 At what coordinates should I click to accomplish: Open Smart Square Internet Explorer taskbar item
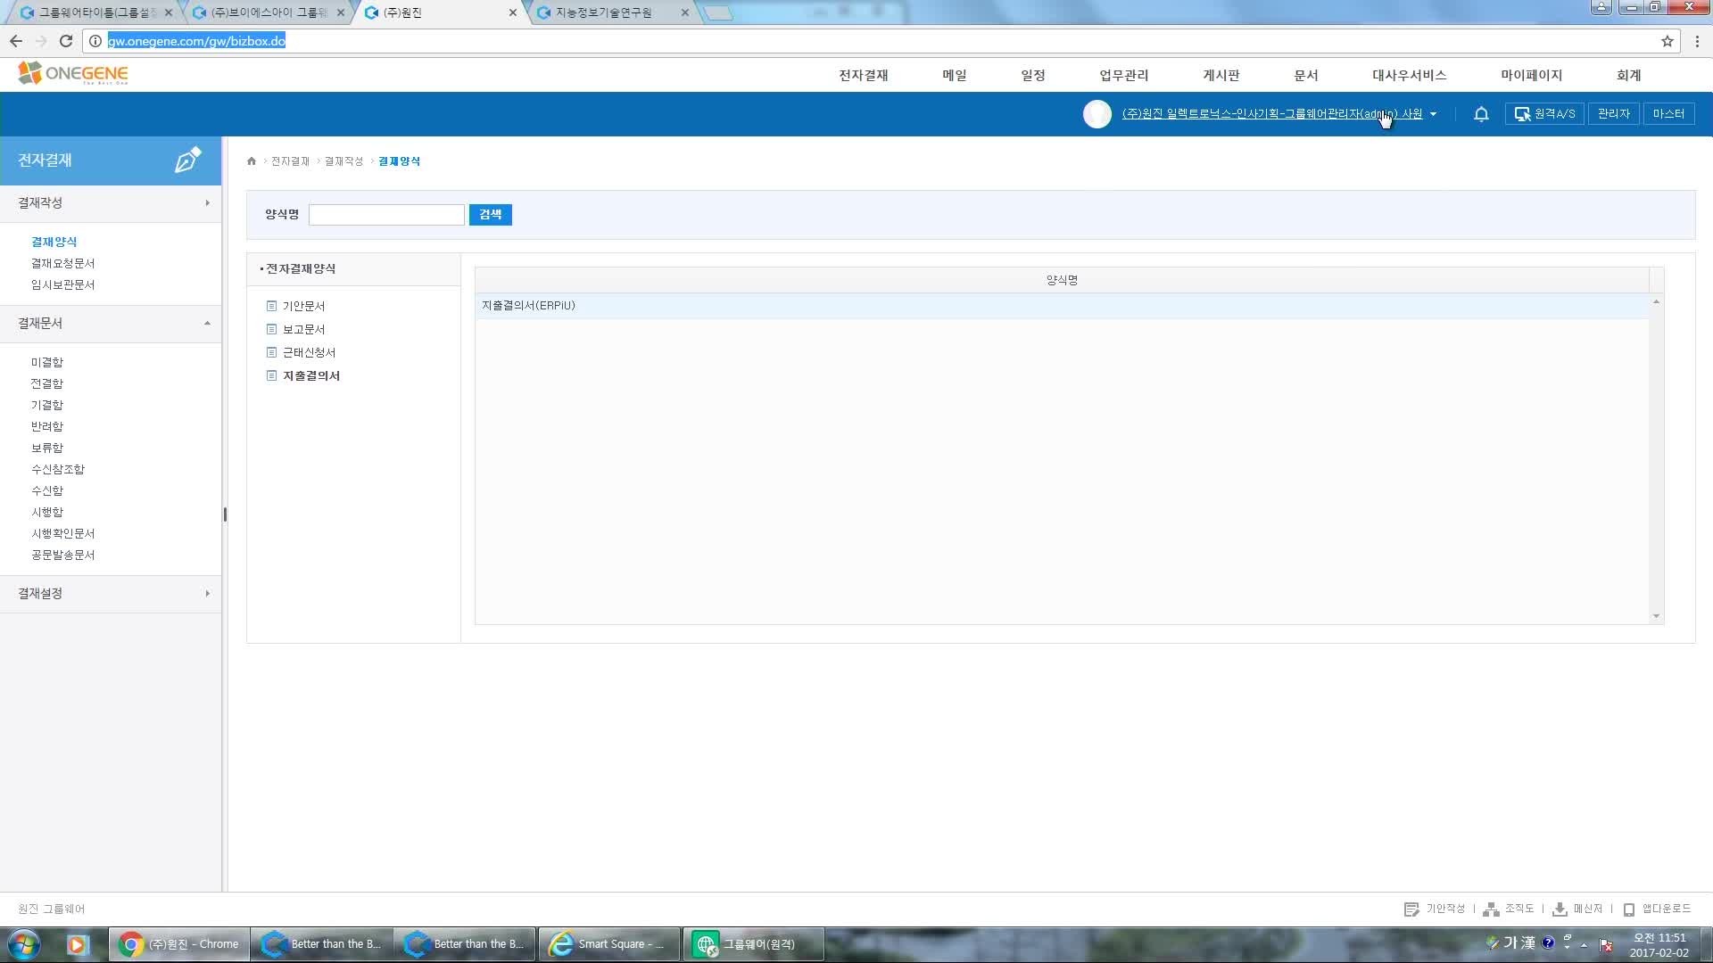click(608, 944)
